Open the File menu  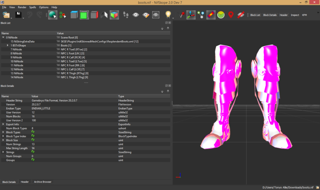4,7
